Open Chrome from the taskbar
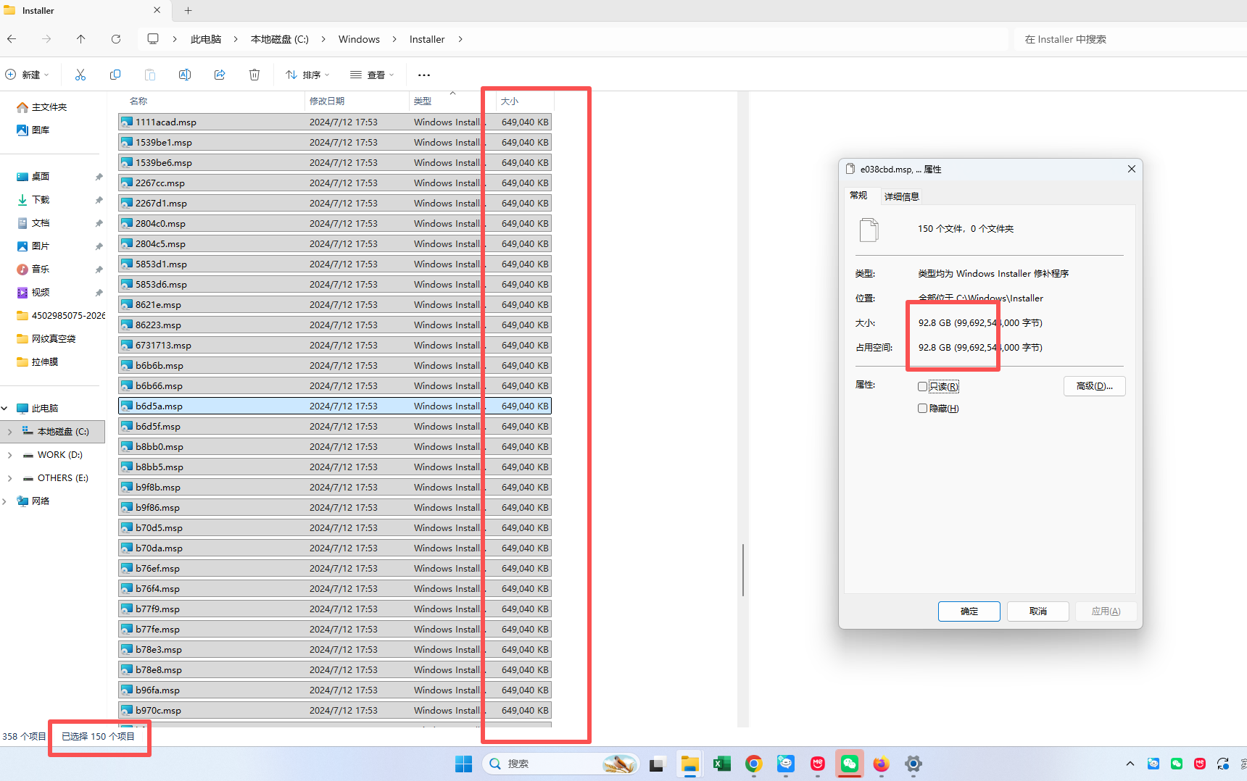Screen dimensions: 1247x781 (754, 764)
